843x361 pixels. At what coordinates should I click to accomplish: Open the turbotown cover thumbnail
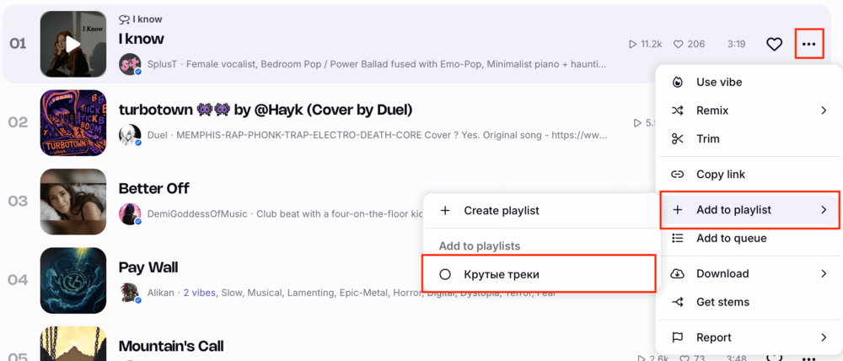pyautogui.click(x=73, y=122)
